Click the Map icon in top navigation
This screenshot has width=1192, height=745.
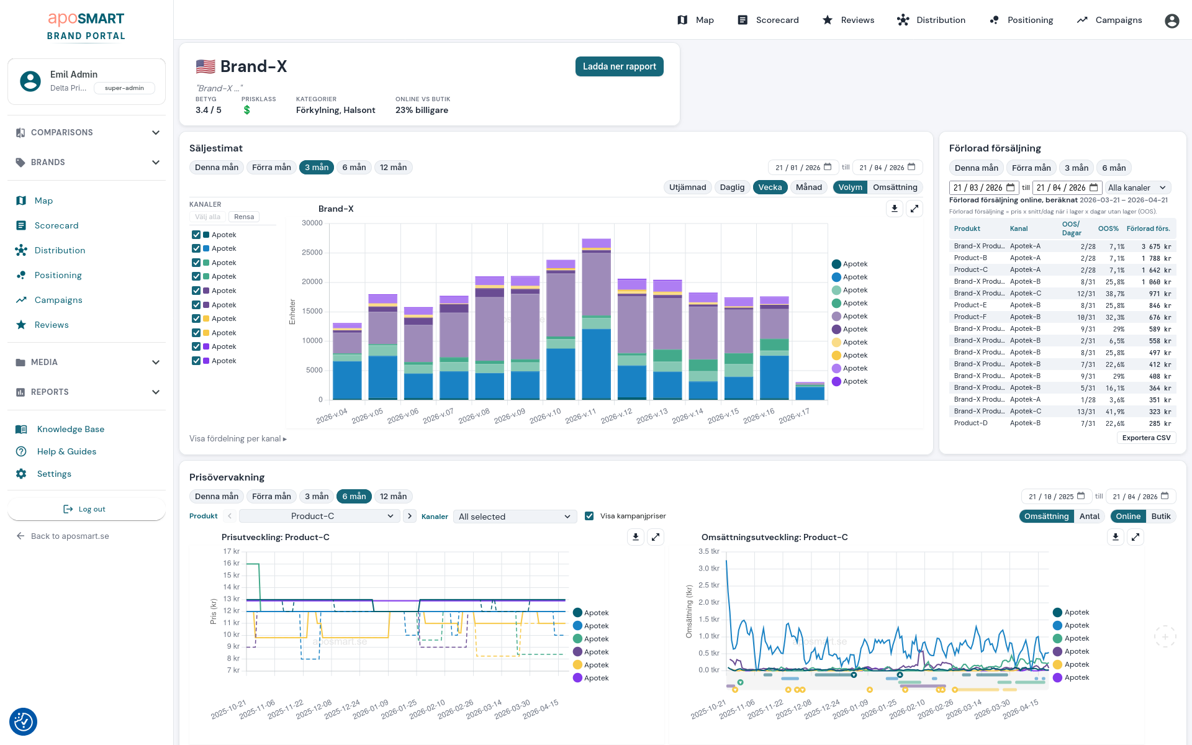[x=682, y=20]
